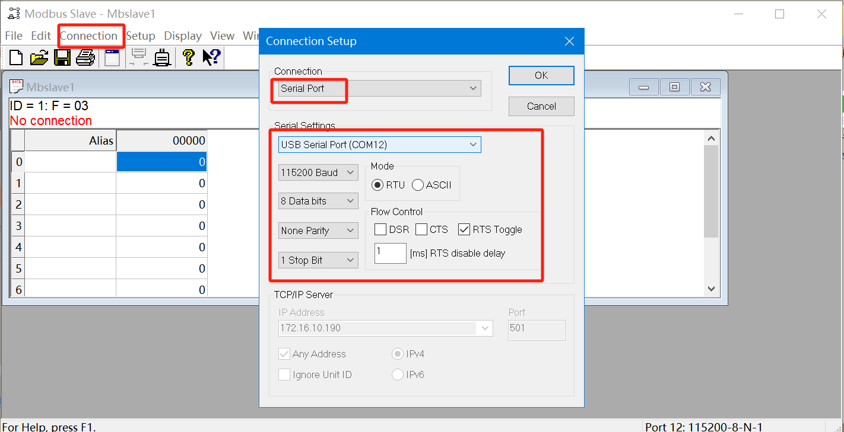The height and width of the screenshot is (432, 844).
Task: Click "Port 12: 115200-8-N-1" in status bar
Action: [704, 427]
